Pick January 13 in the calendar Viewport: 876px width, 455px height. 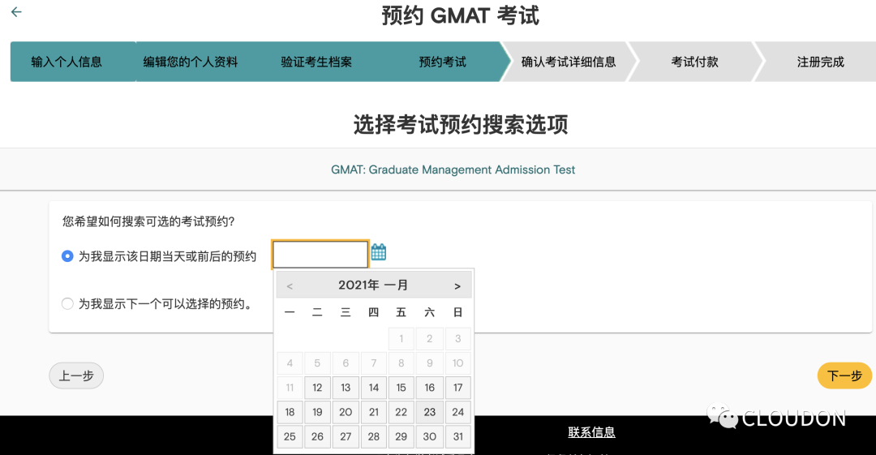(x=346, y=388)
